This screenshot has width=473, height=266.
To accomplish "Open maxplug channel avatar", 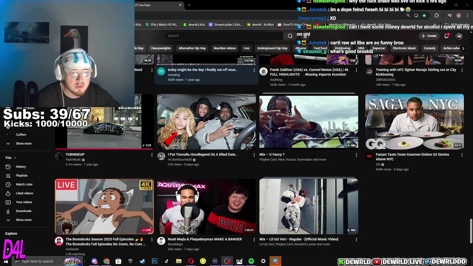I will pos(161,71).
